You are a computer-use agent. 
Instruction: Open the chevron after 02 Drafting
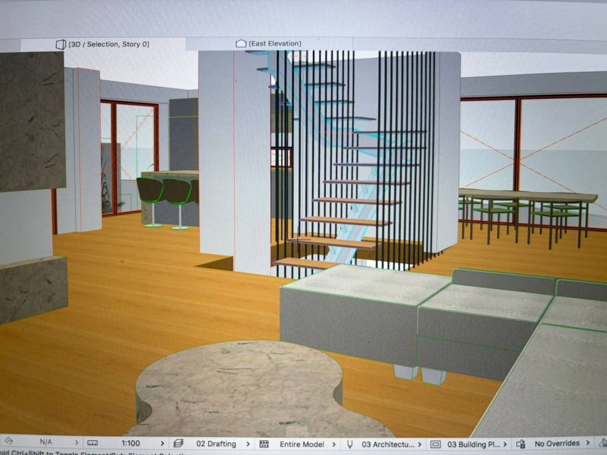pos(248,444)
